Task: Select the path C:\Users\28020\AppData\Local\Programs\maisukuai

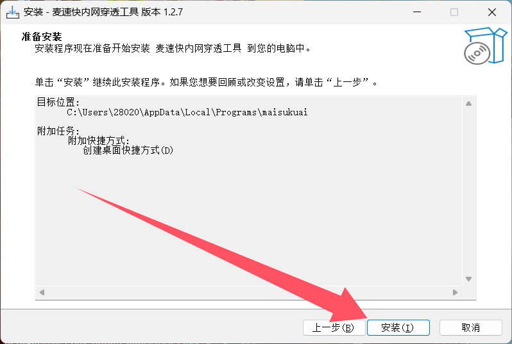Action: 187,113
